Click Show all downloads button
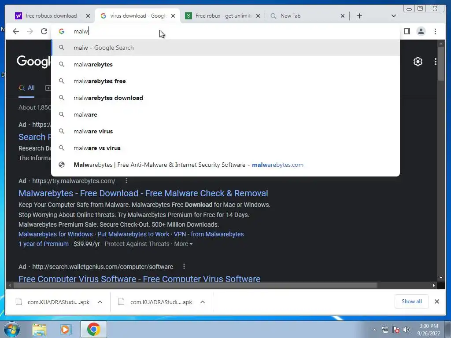This screenshot has width=451, height=338. pyautogui.click(x=412, y=301)
